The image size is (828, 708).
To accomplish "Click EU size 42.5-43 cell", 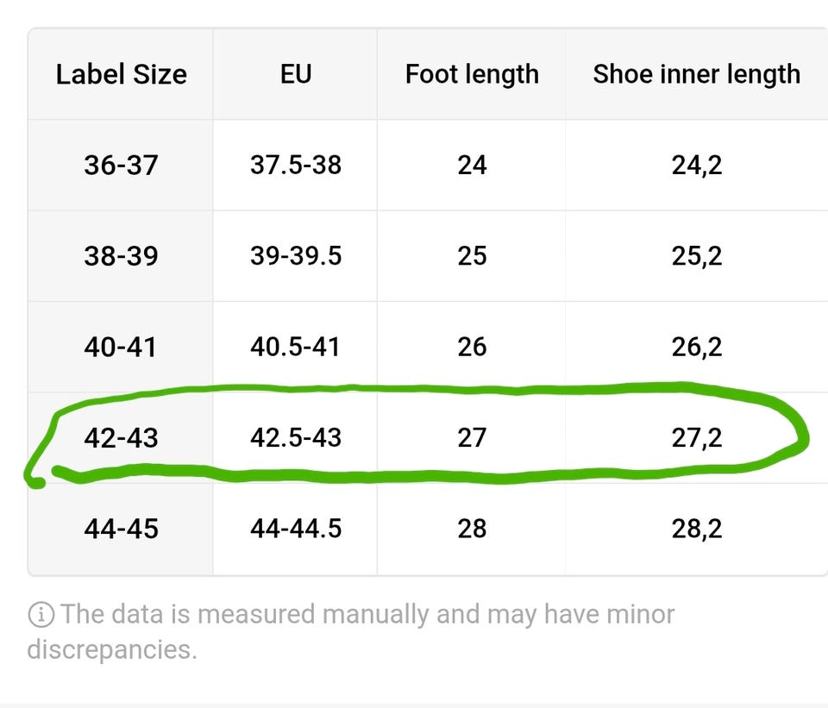I will (296, 438).
